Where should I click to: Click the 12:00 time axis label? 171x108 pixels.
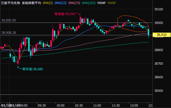[134, 105]
